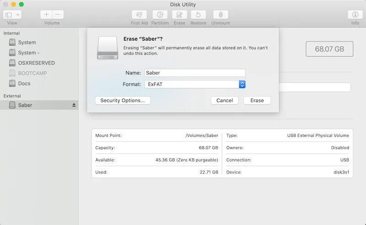The width and height of the screenshot is (366, 225).
Task: Click the Name field containing Saber
Action: point(195,73)
